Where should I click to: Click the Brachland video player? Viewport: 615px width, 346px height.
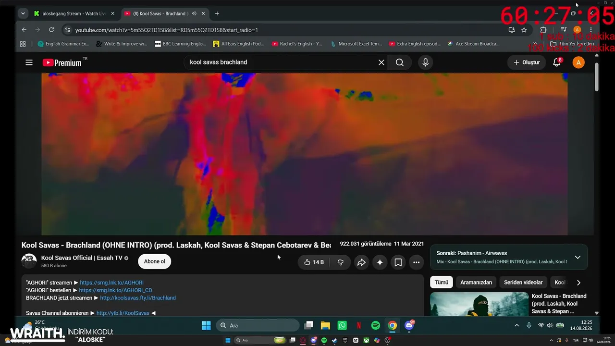[305, 154]
